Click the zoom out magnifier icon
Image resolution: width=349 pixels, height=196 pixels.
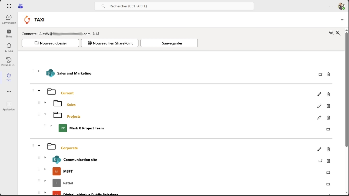point(331,33)
